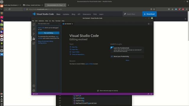This screenshot has width=189, height=106.
Task: Click the 'New File...' start link
Action: click(x=75, y=47)
